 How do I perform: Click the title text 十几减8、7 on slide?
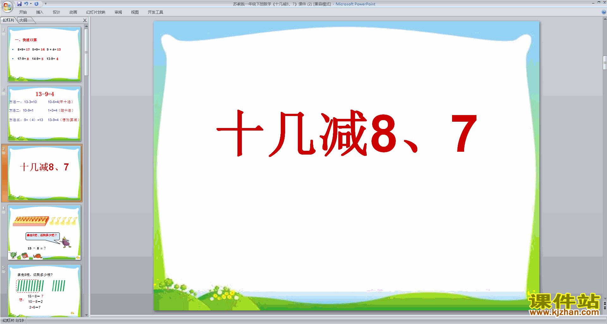pyautogui.click(x=346, y=133)
